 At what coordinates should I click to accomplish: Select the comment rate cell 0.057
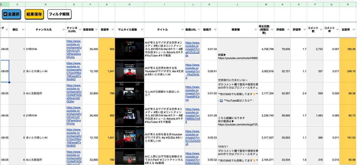point(331,49)
